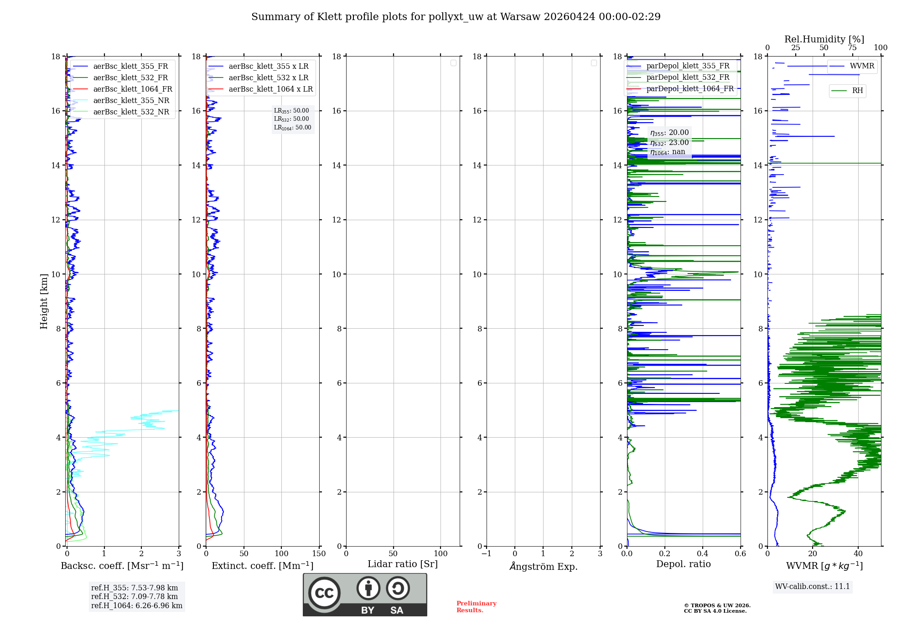Click the Creative Commons CC icon

324,593
